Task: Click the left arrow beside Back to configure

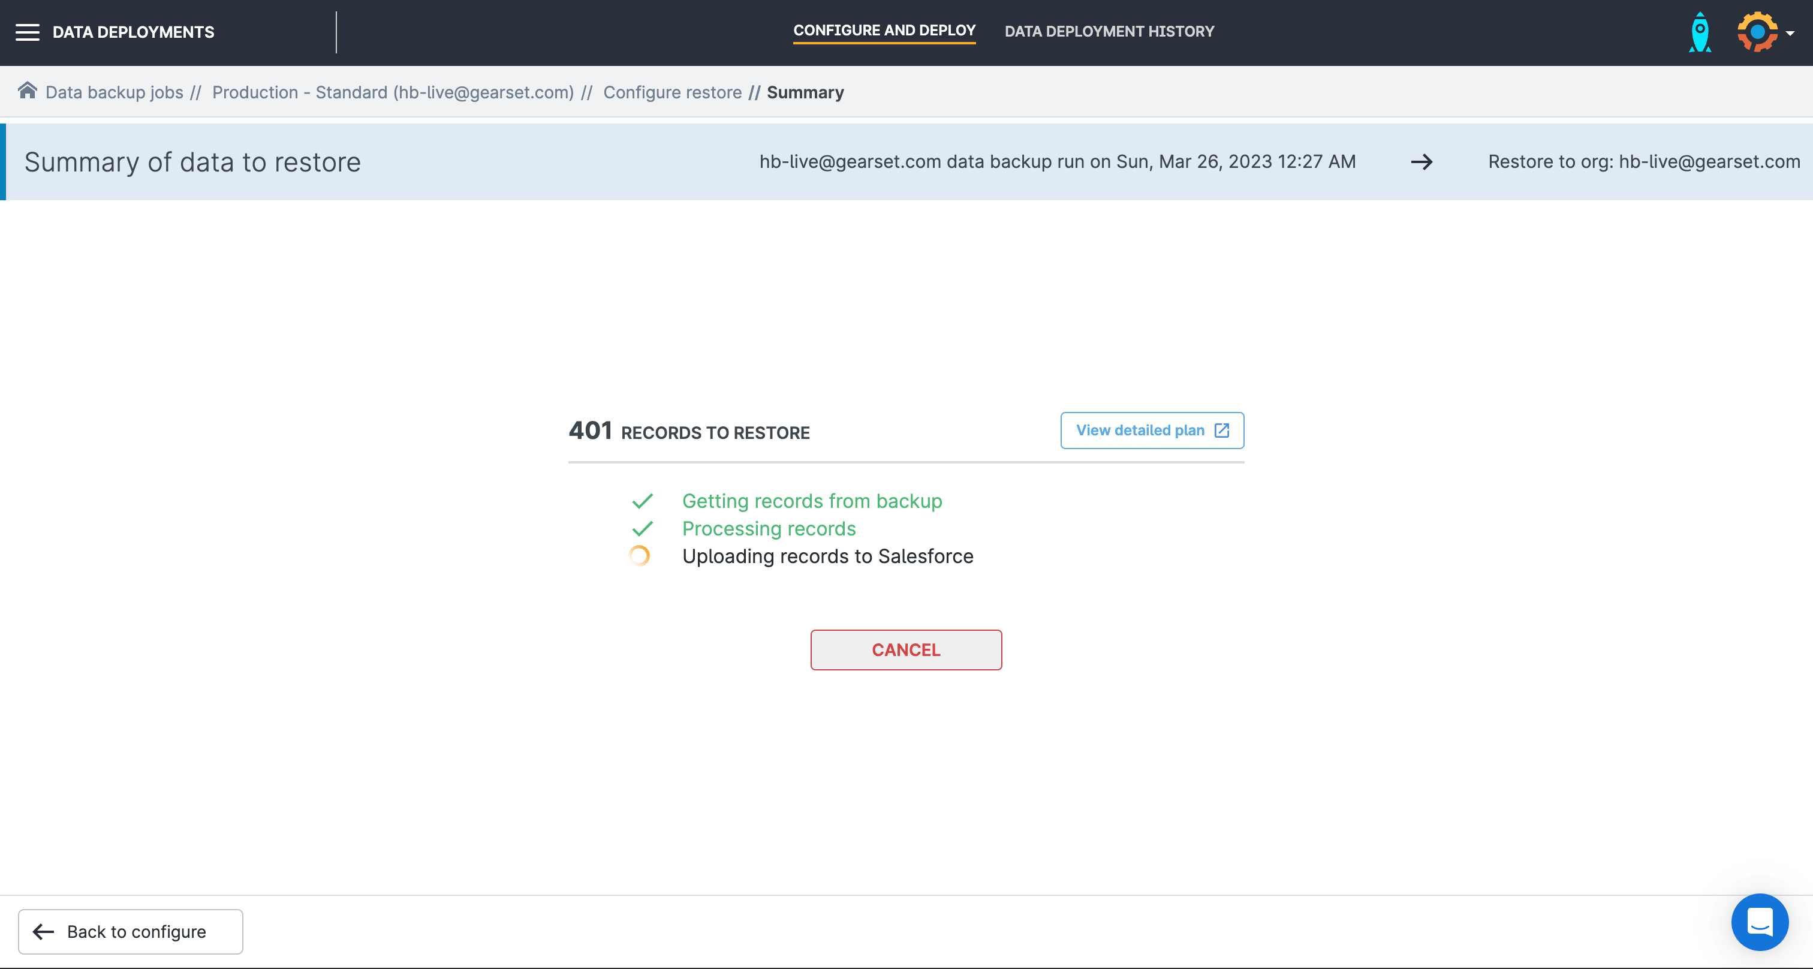Action: [x=44, y=932]
